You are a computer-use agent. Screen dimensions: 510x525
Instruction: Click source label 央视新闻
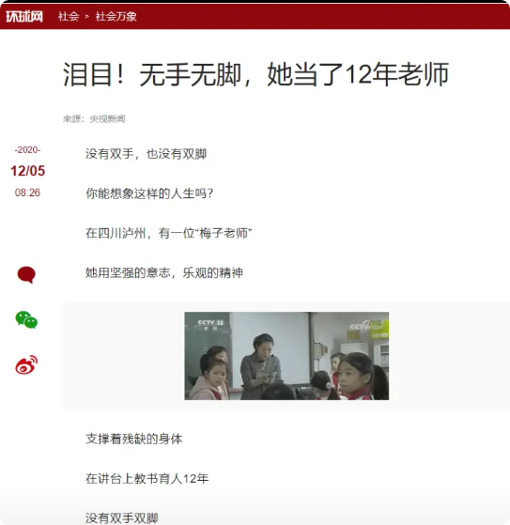click(x=107, y=119)
